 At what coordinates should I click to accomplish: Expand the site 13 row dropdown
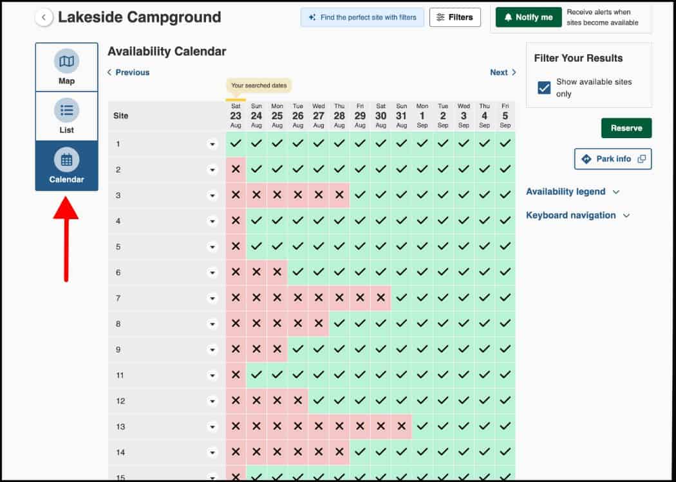pos(212,427)
